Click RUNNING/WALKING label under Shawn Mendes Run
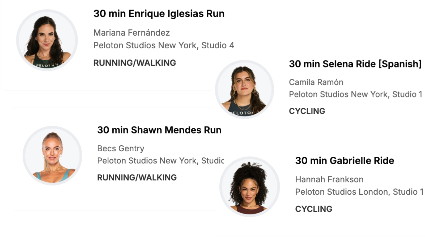The image size is (425, 239). (137, 177)
